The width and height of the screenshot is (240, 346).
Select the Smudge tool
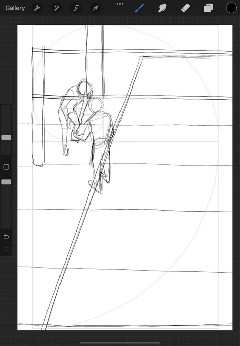[162, 8]
